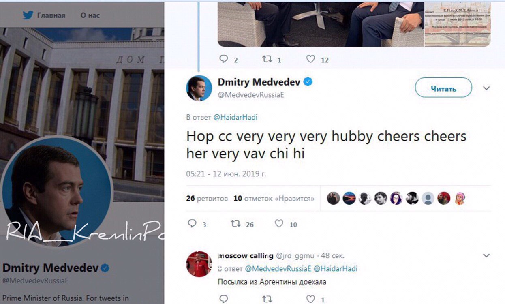
Task: Like the Medvedev tweet with 10 likes
Action: [279, 223]
